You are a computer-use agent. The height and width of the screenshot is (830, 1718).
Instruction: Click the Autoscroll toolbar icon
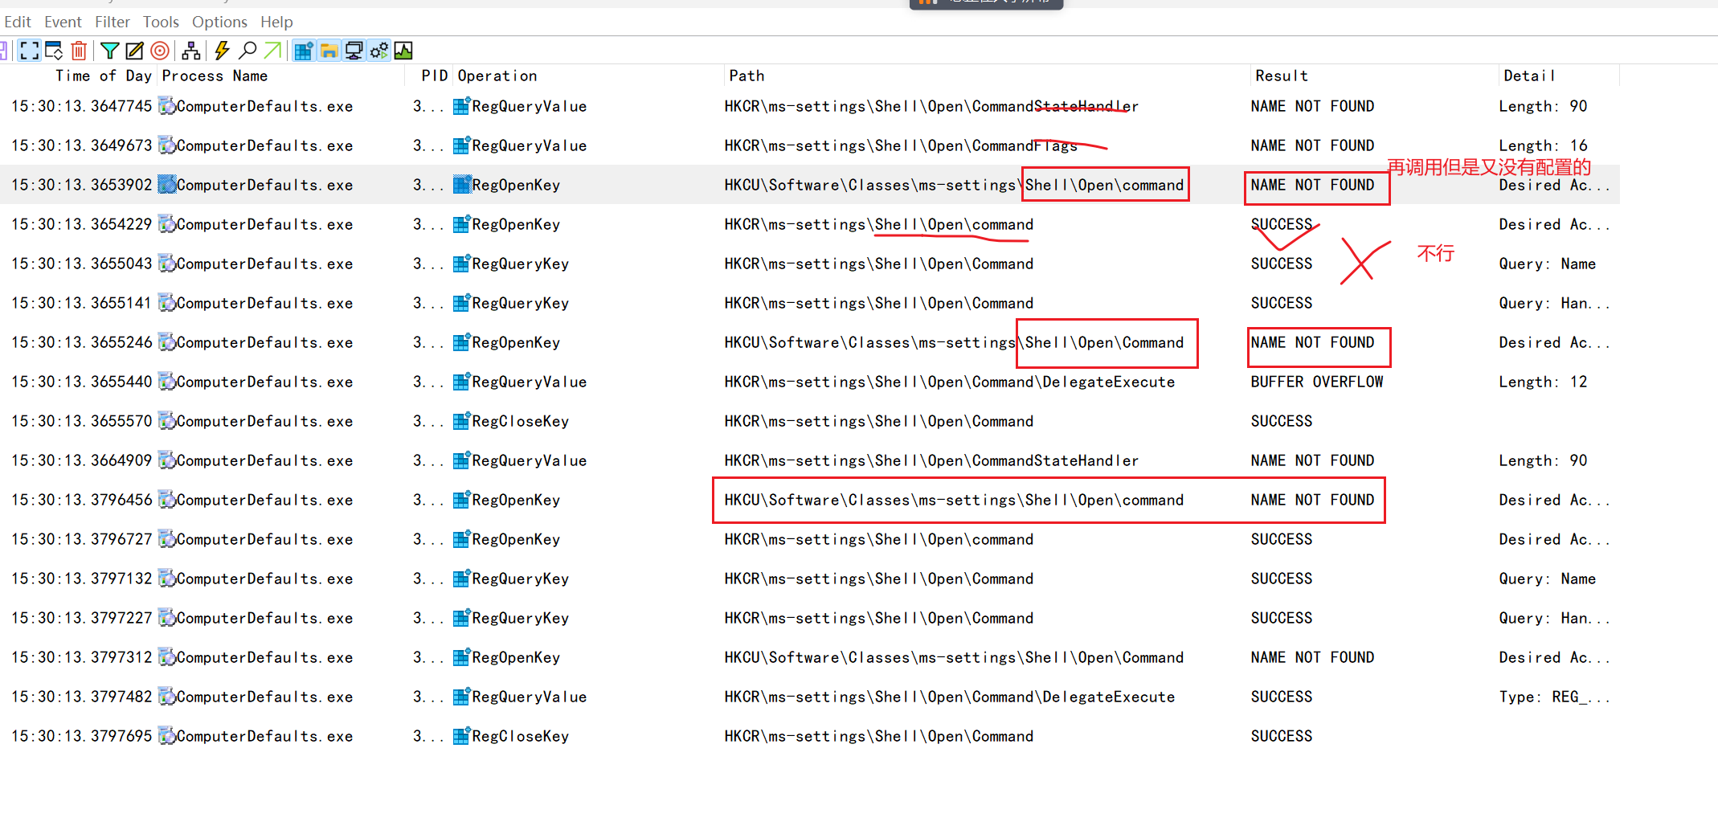tap(54, 51)
